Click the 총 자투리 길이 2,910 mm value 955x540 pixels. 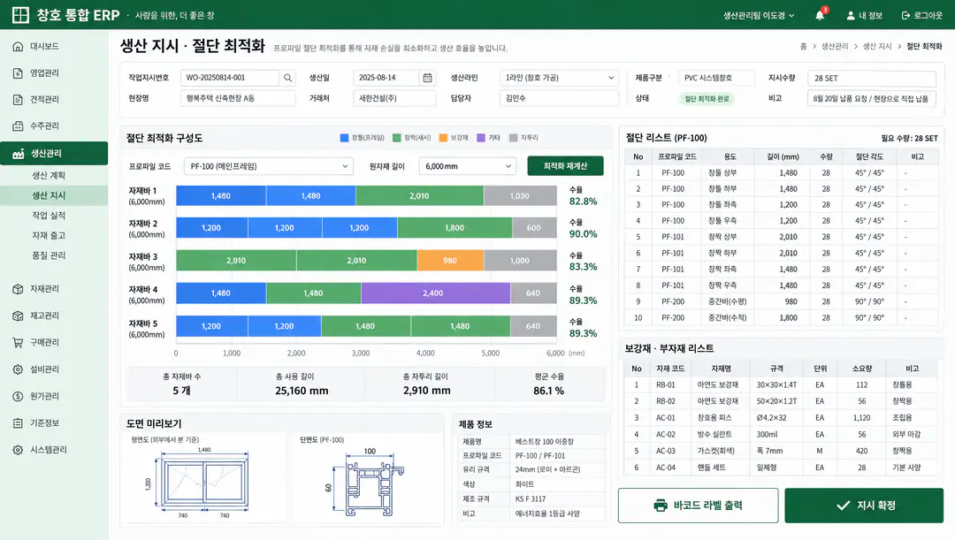426,391
